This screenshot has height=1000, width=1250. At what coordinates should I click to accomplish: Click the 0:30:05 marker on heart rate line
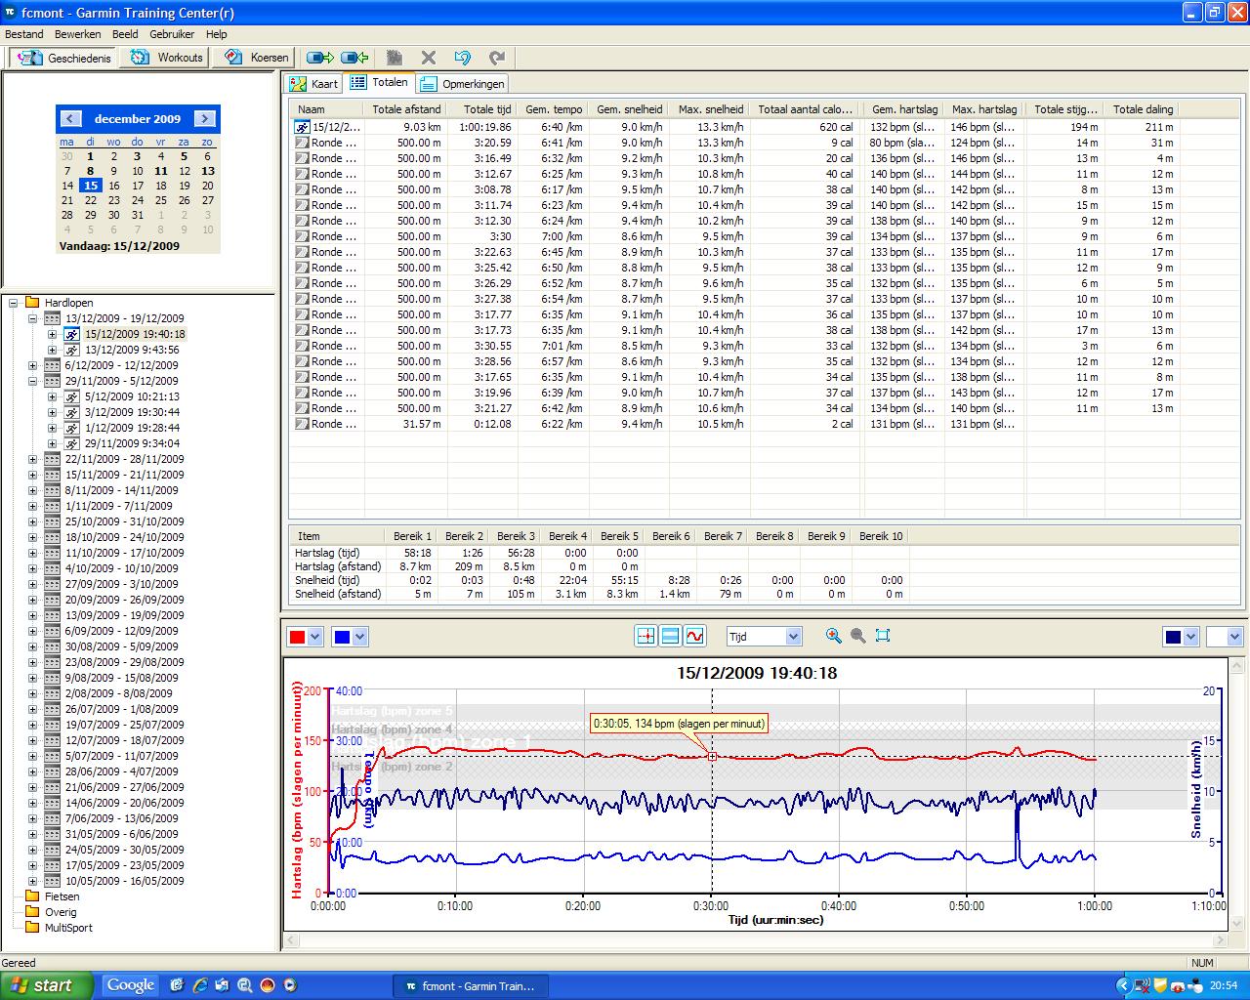712,757
